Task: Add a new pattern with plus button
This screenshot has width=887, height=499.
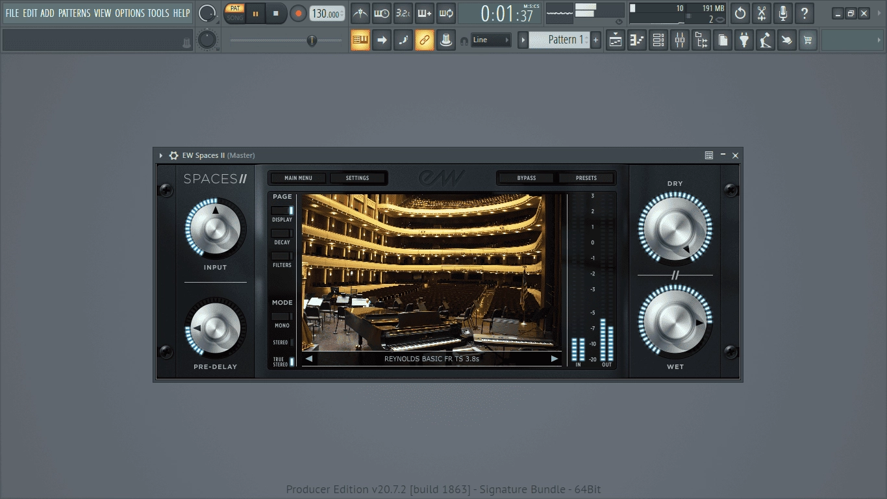Action: pyautogui.click(x=595, y=40)
